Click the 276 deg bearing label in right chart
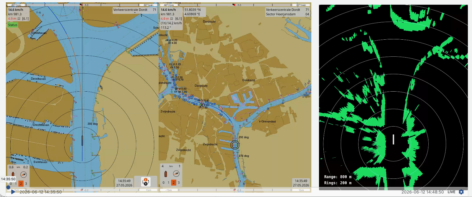The height and width of the screenshot is (197, 472). coord(244,156)
